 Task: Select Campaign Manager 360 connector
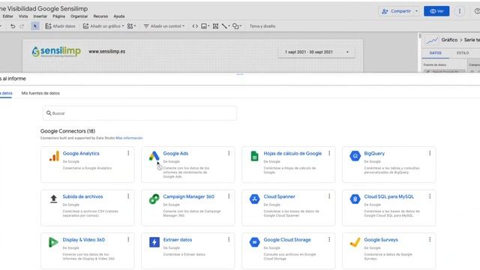[187, 208]
